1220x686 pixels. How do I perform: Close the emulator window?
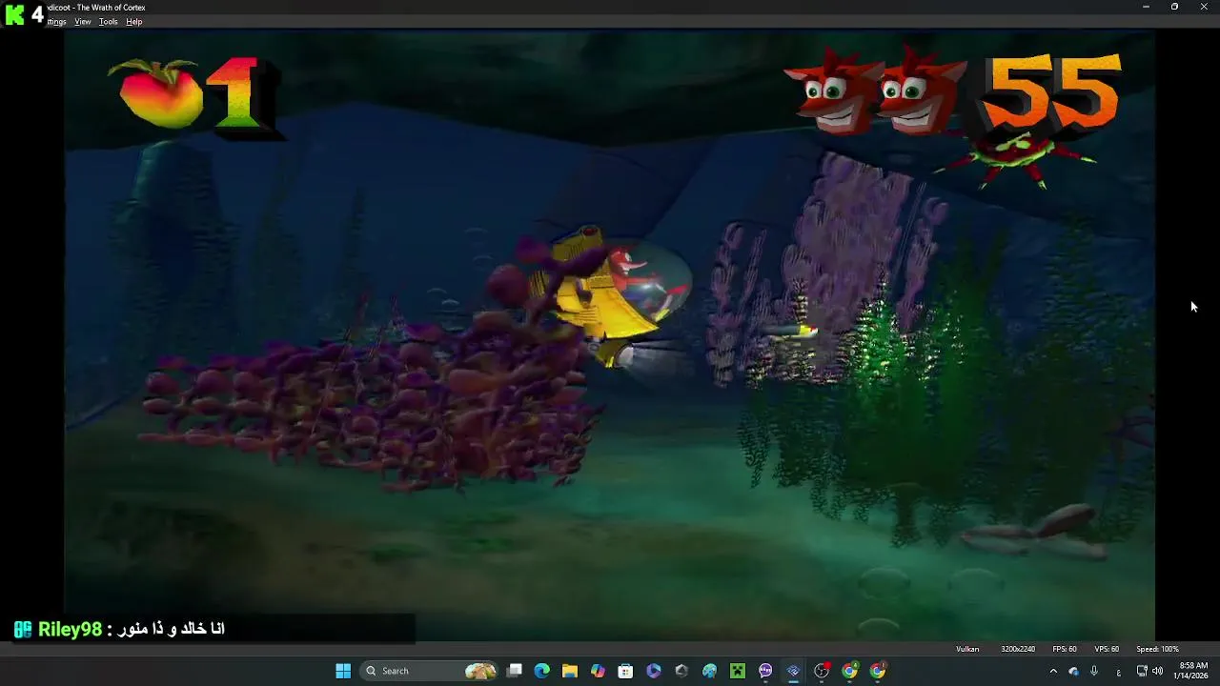point(1204,7)
